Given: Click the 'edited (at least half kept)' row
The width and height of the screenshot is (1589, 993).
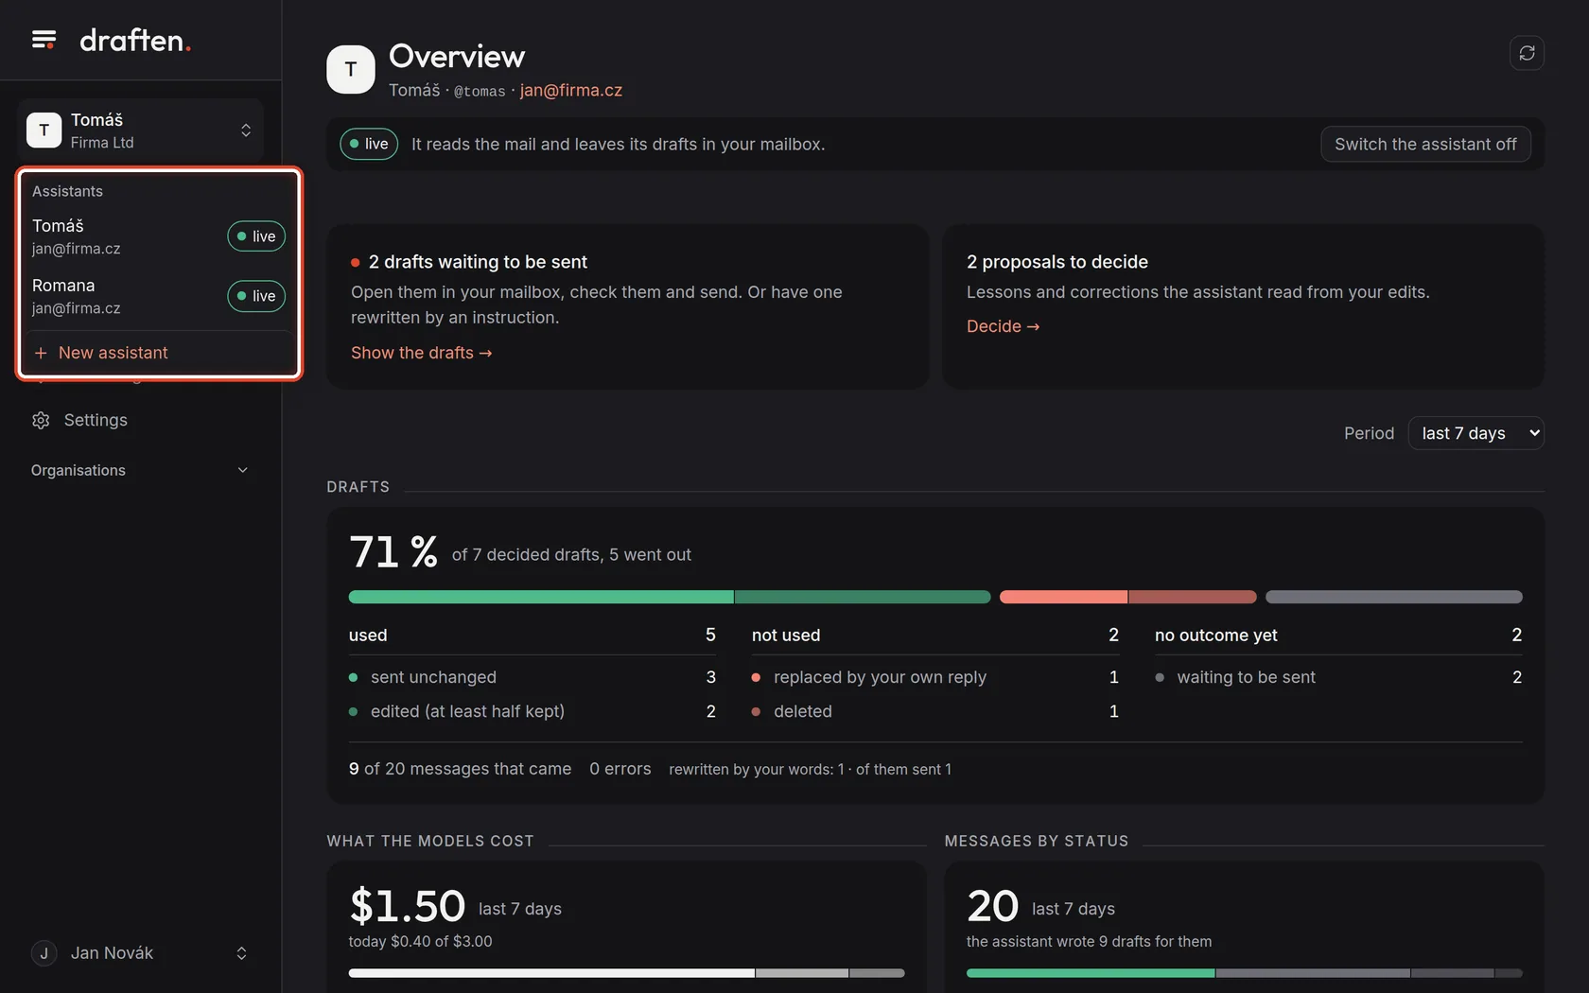Looking at the screenshot, I should 533,711.
